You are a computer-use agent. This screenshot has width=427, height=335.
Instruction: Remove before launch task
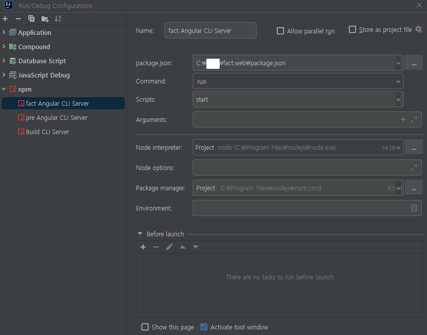click(156, 247)
